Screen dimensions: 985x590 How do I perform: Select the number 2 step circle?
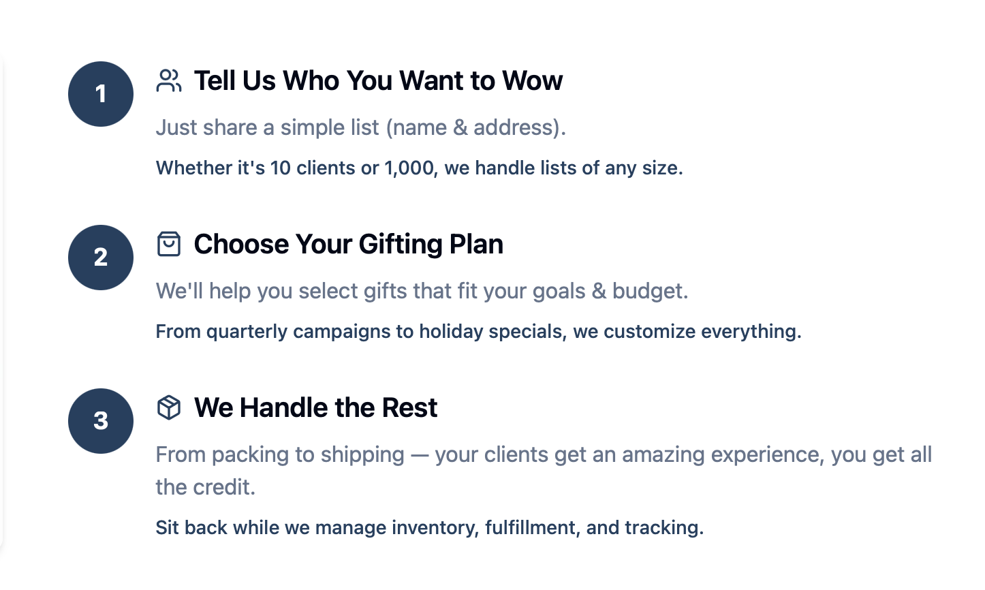(x=101, y=258)
